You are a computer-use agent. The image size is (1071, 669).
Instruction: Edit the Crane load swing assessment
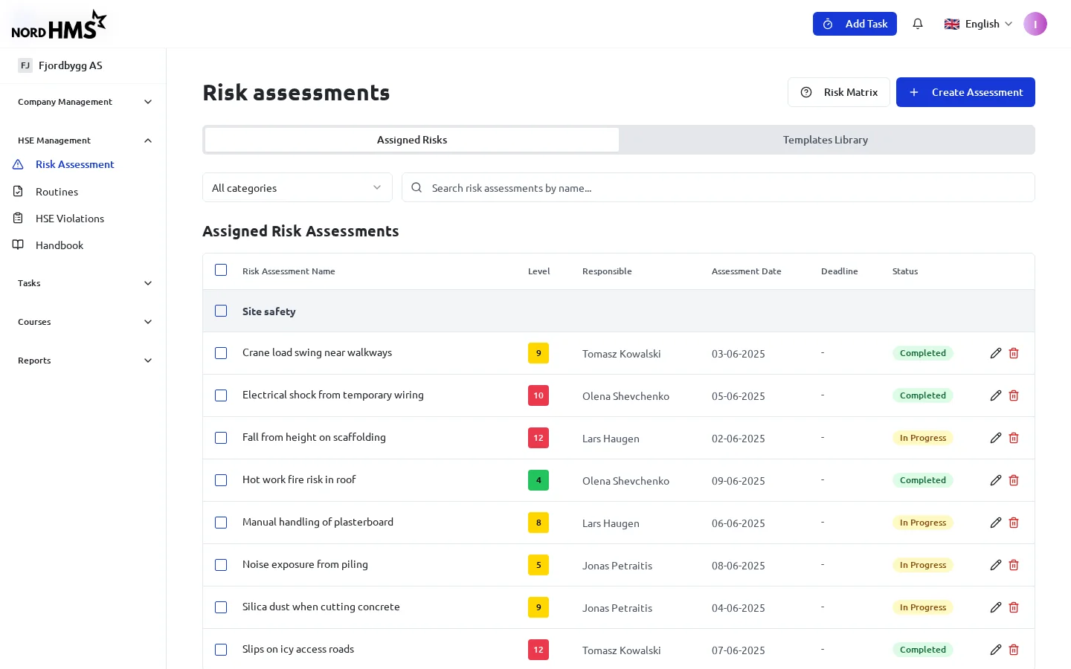point(996,353)
